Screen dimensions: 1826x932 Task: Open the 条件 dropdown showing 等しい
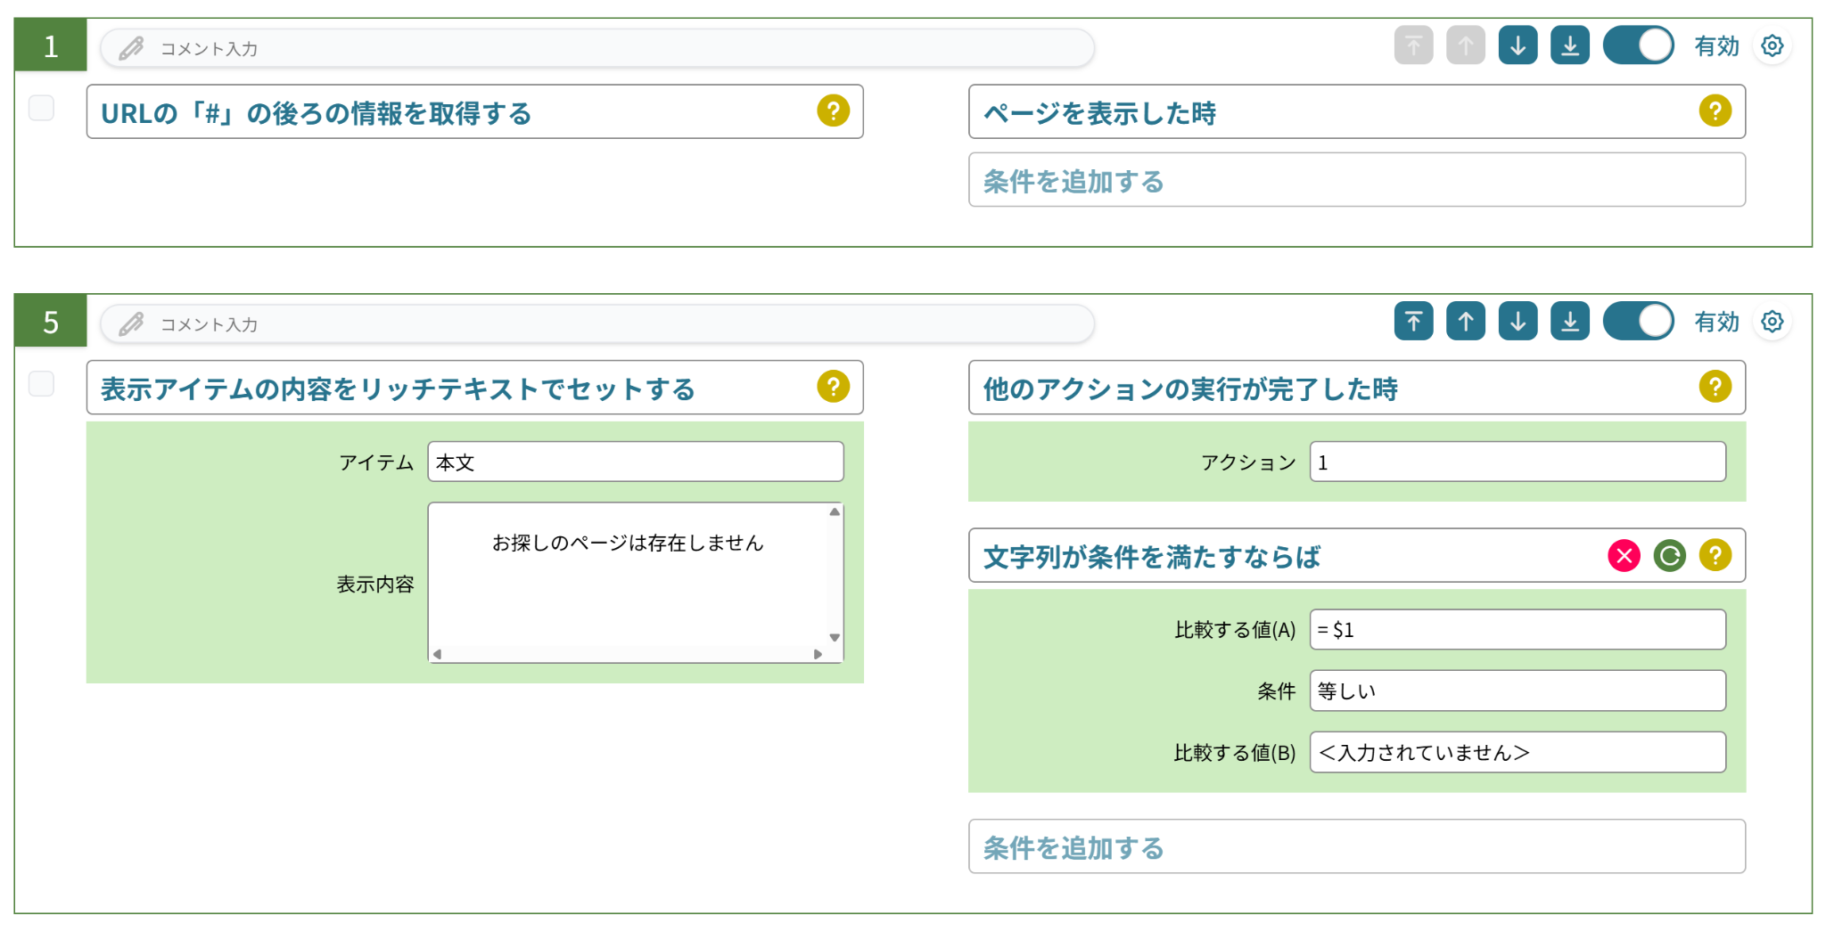(x=1517, y=691)
